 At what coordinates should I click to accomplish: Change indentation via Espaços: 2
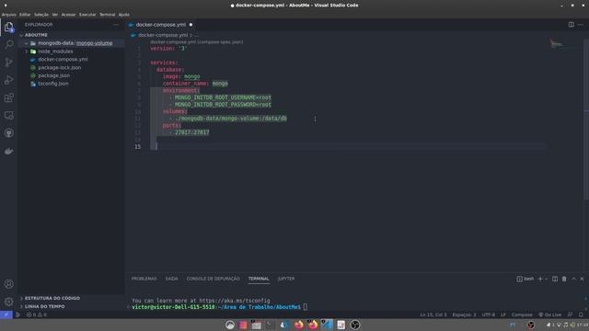pos(464,314)
